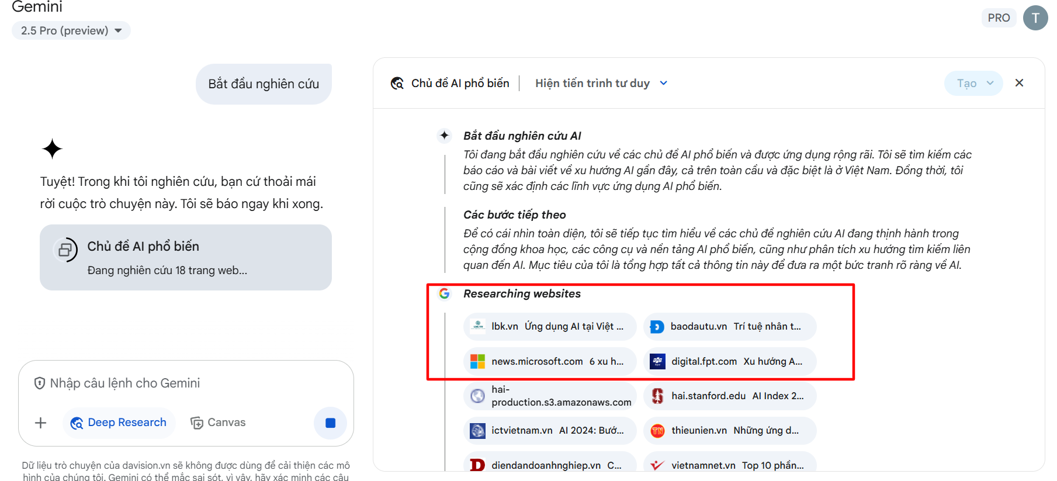Open the 2.5 Pro (preview) model dropdown

tap(71, 30)
